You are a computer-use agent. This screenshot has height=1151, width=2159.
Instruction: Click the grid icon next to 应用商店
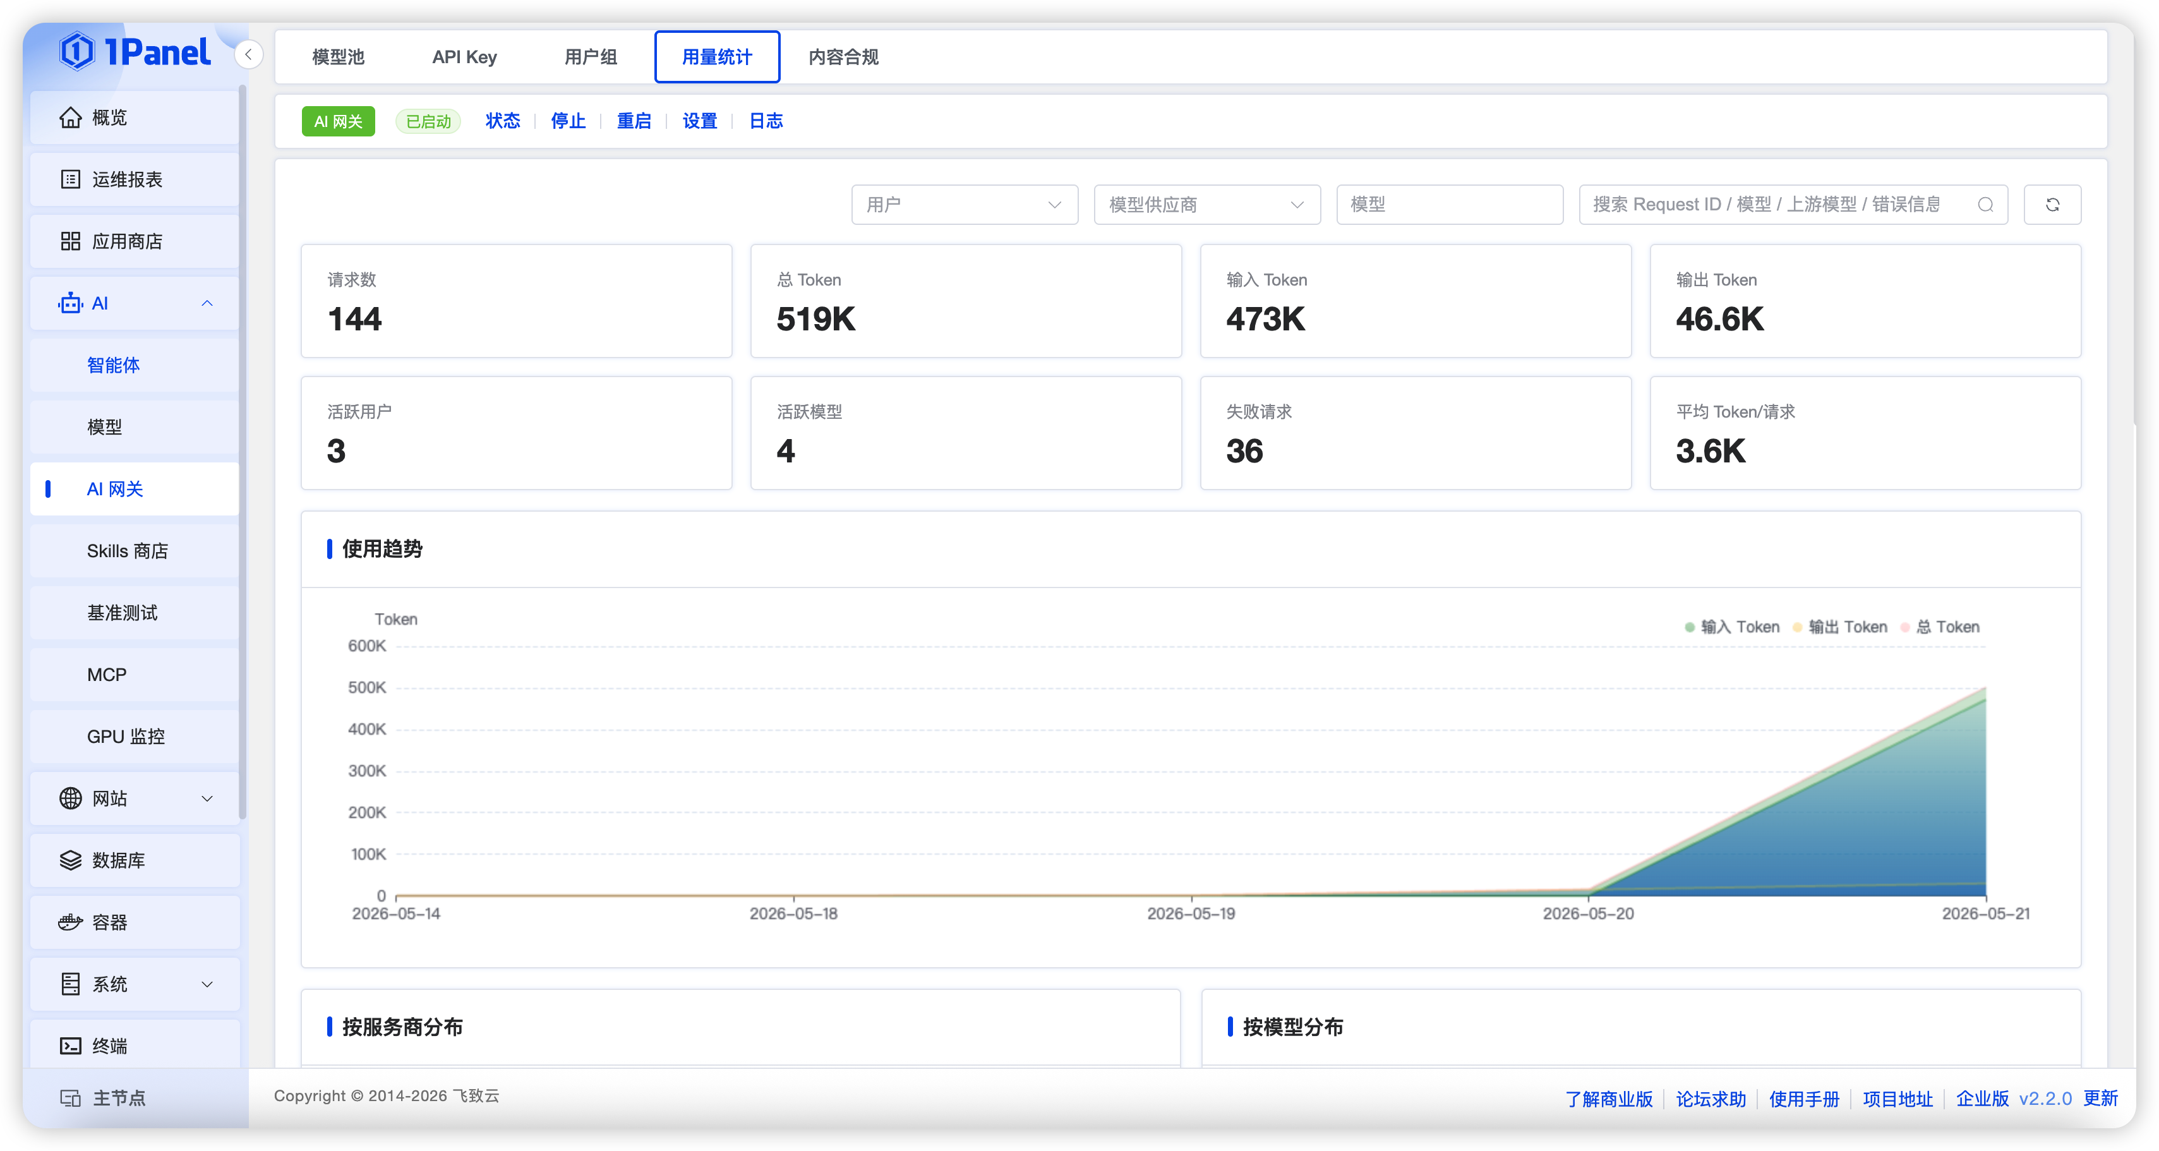[70, 241]
